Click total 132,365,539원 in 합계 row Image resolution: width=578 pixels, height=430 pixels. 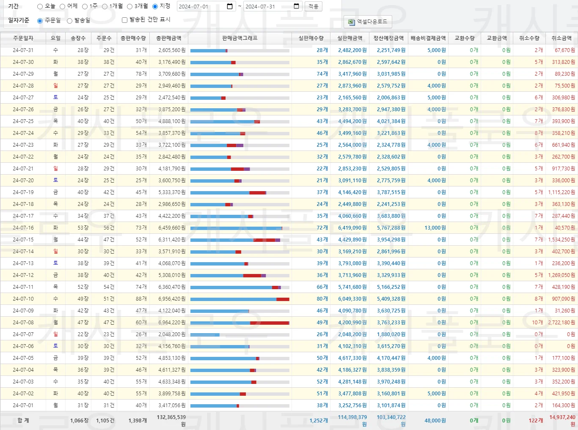pos(171,420)
